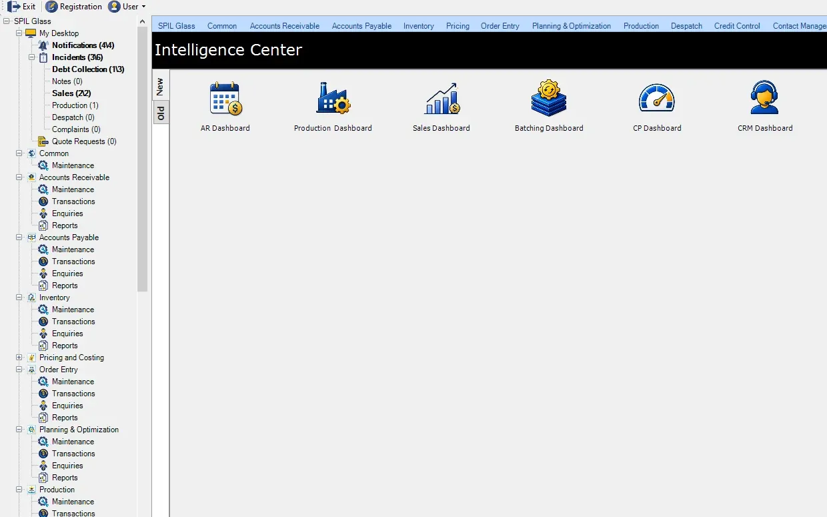
Task: Click the sidebar scroll up arrow
Action: tap(143, 21)
